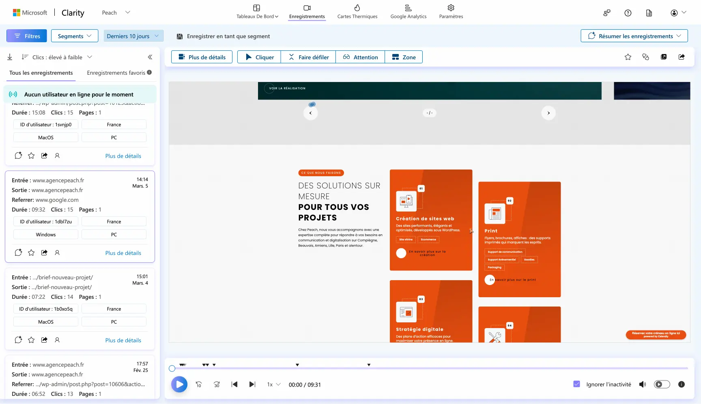Viewport: 701px width, 404px height.
Task: Click the playback progress handle
Action: click(x=172, y=369)
